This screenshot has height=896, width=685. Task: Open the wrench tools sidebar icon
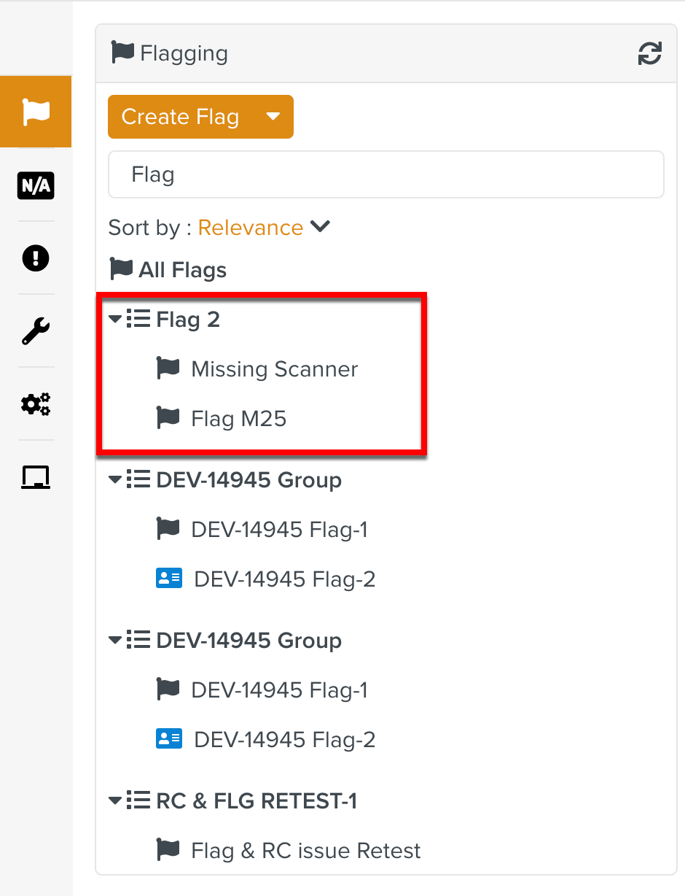tap(36, 331)
